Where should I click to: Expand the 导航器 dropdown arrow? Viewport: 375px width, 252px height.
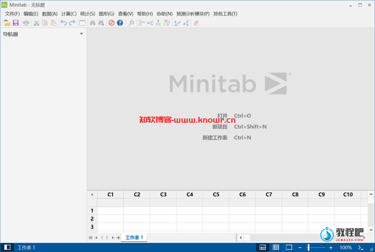(81, 34)
